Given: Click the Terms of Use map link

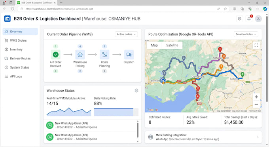Looking at the screenshot, I should 255,111.
